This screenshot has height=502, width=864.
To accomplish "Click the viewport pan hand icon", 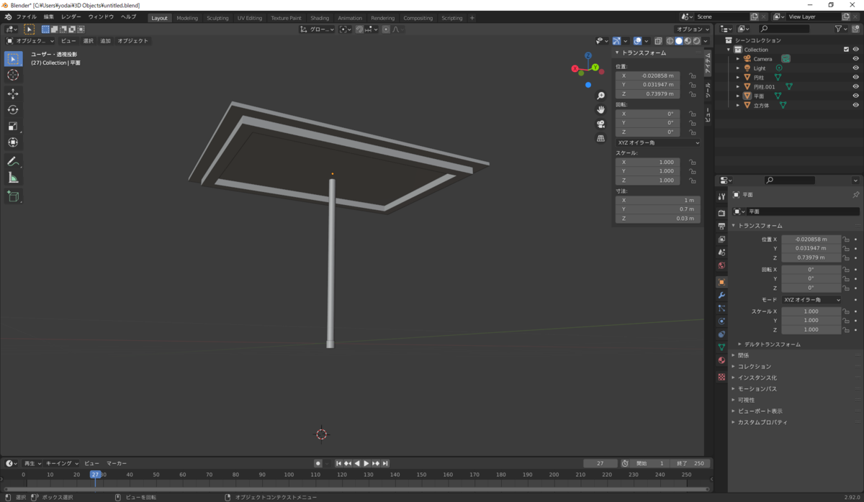I will (x=600, y=109).
